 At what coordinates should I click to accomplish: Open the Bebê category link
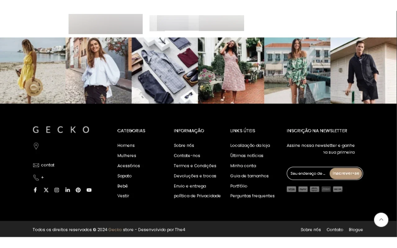pos(123,186)
